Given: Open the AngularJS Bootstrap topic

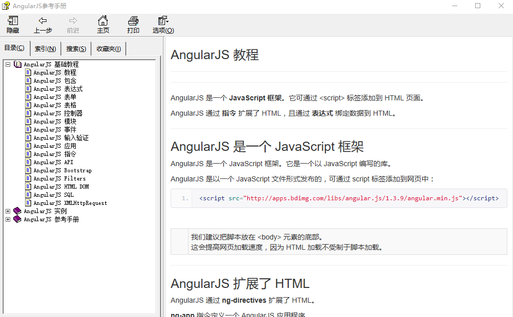Looking at the screenshot, I should pyautogui.click(x=62, y=170).
